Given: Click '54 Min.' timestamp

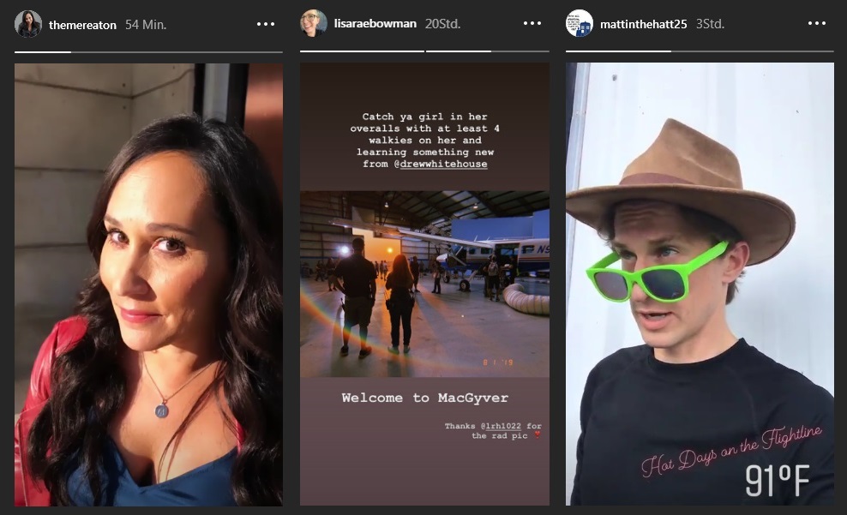Looking at the screenshot, I should coord(146,25).
